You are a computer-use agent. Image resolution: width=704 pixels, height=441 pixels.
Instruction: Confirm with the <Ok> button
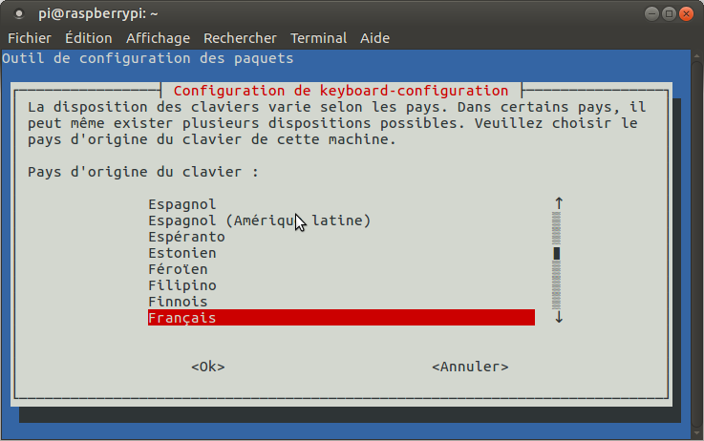point(208,367)
